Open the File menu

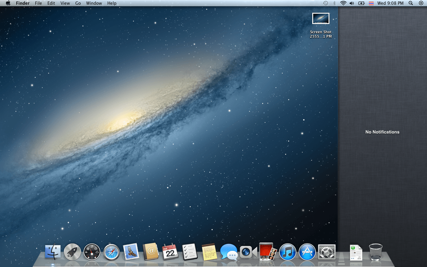coord(38,3)
